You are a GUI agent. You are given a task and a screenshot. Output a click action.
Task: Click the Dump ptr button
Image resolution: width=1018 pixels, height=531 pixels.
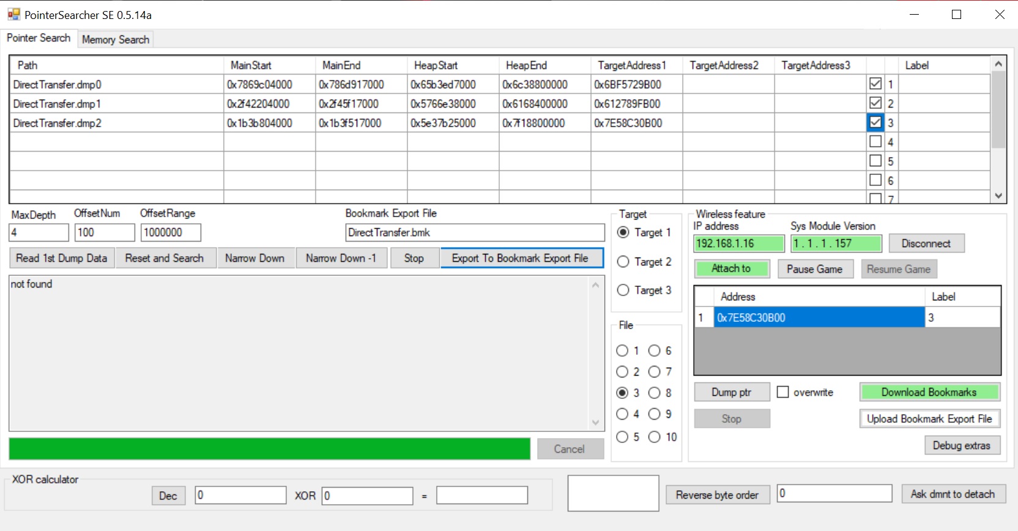pos(732,392)
